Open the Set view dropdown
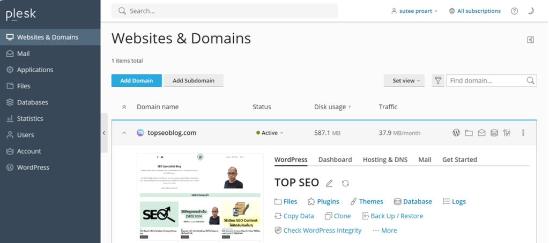The width and height of the screenshot is (549, 243). coord(404,81)
